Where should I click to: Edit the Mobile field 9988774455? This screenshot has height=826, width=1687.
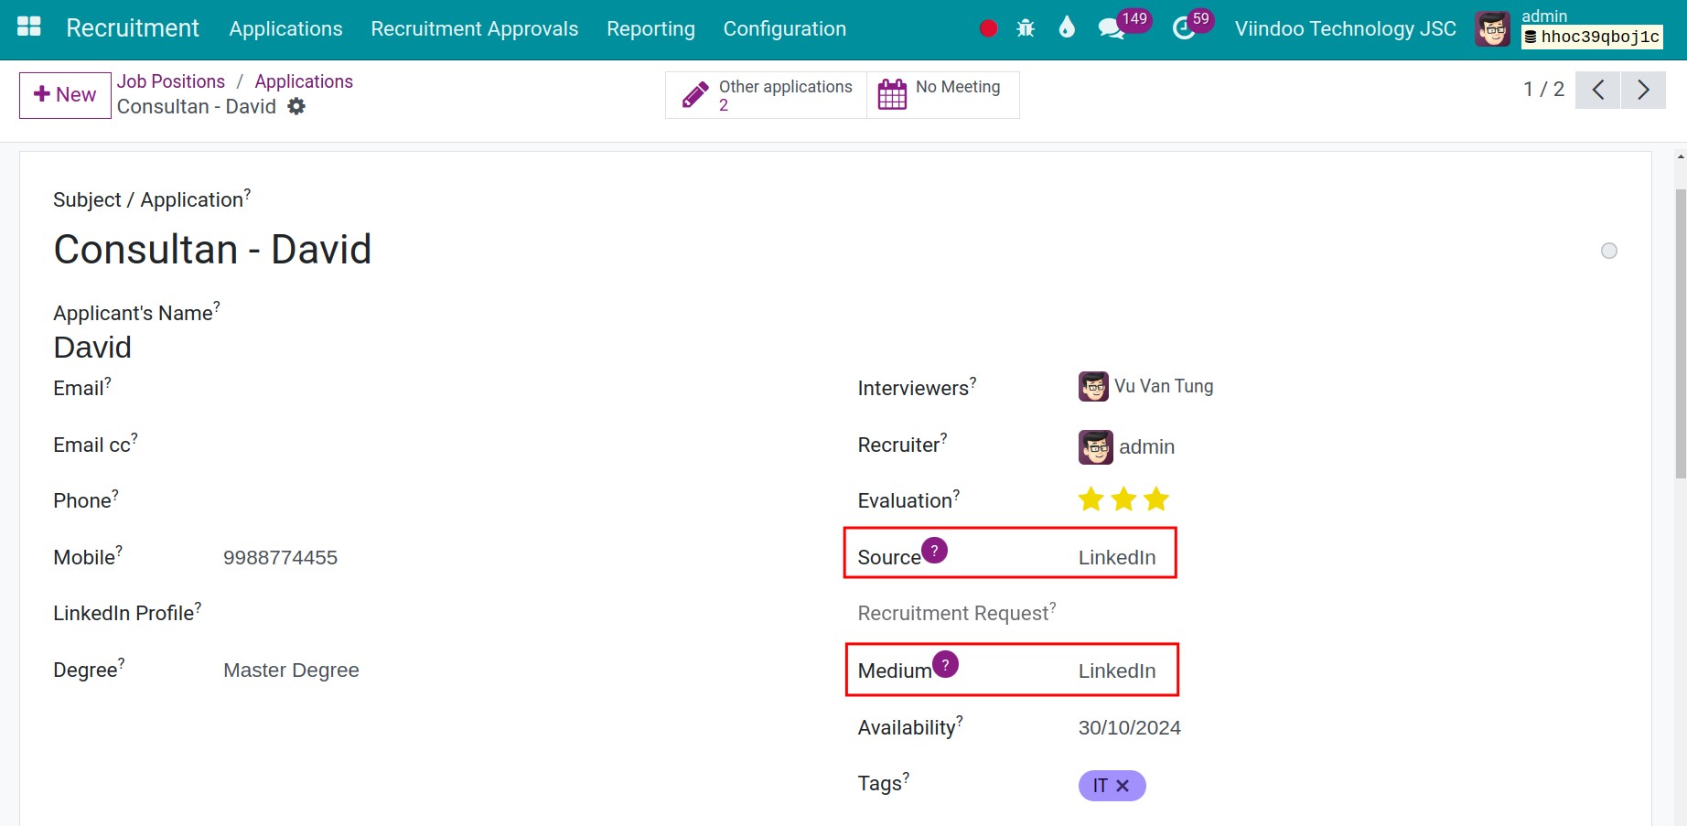[x=280, y=558]
